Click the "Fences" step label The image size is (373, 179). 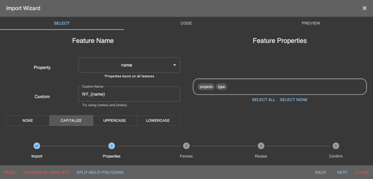click(186, 156)
